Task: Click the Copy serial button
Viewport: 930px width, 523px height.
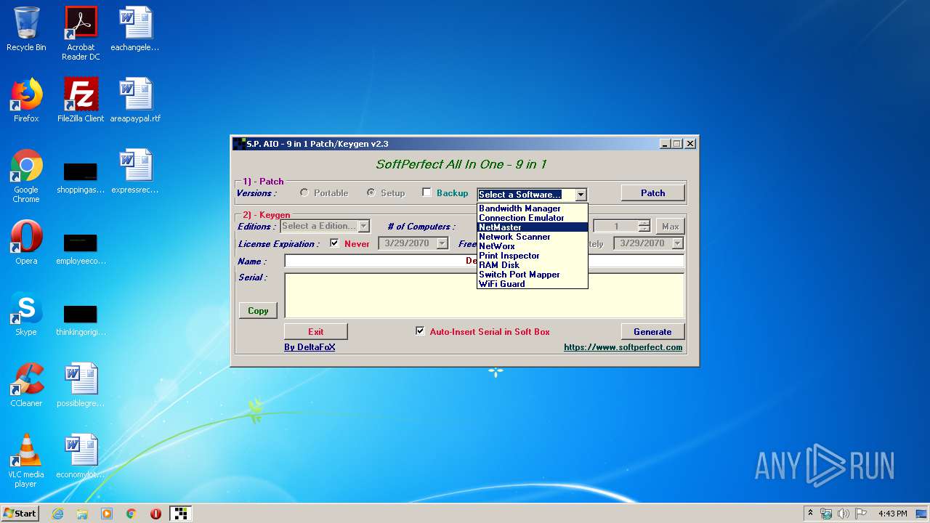Action: (258, 310)
